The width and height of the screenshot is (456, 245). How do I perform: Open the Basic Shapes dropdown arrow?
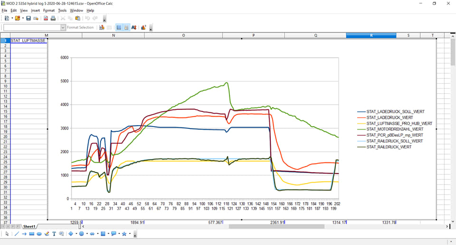tap(76, 234)
